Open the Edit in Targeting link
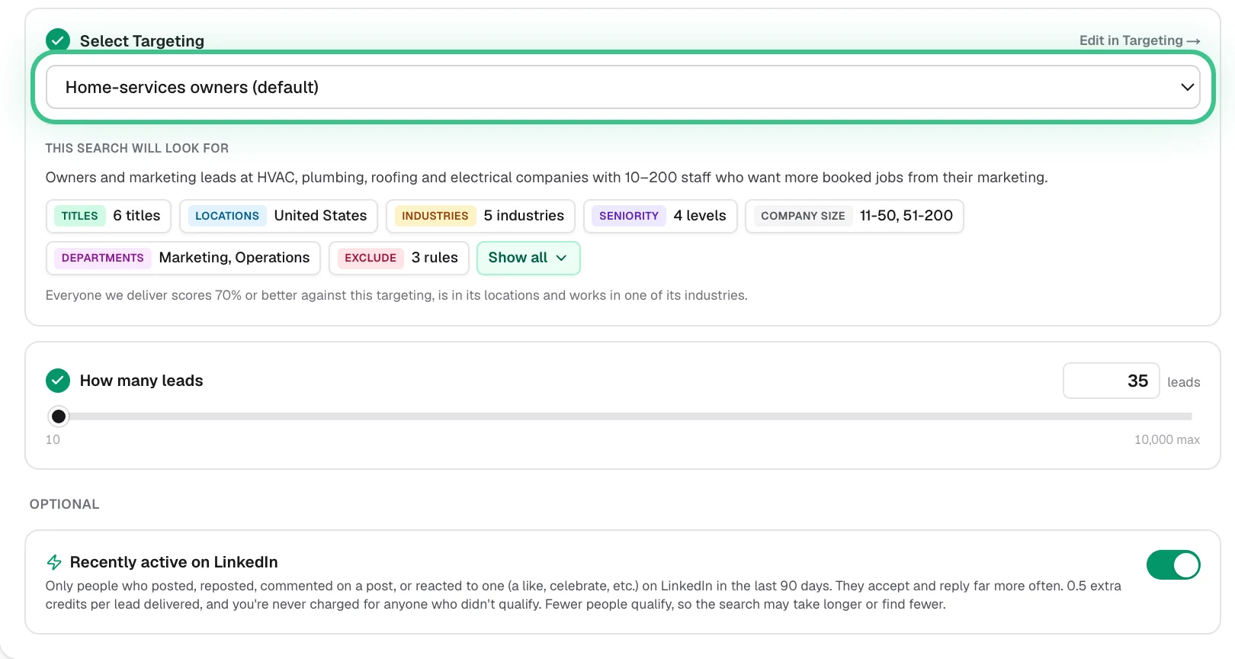The width and height of the screenshot is (1235, 659). point(1140,40)
